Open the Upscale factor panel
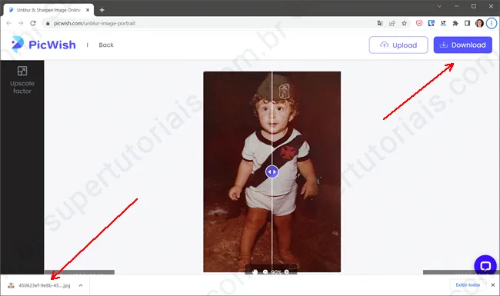This screenshot has width=500, height=296. (22, 80)
